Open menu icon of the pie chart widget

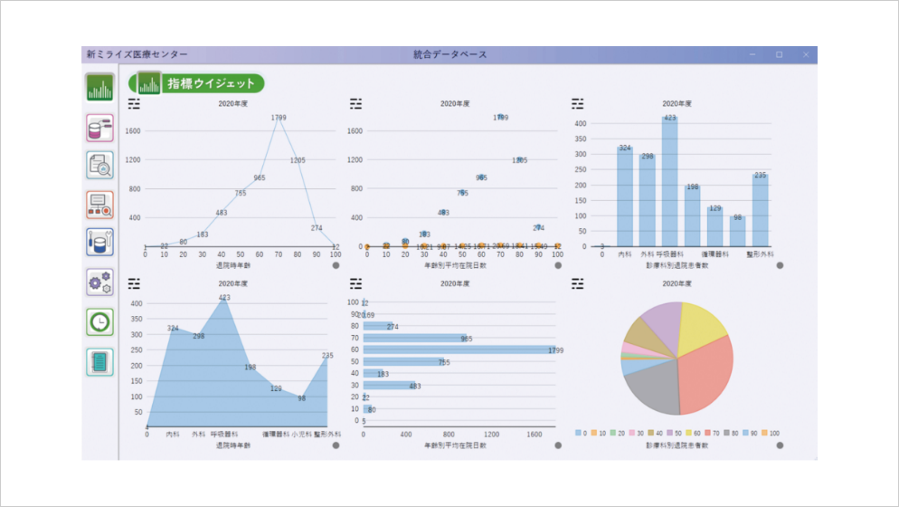578,283
